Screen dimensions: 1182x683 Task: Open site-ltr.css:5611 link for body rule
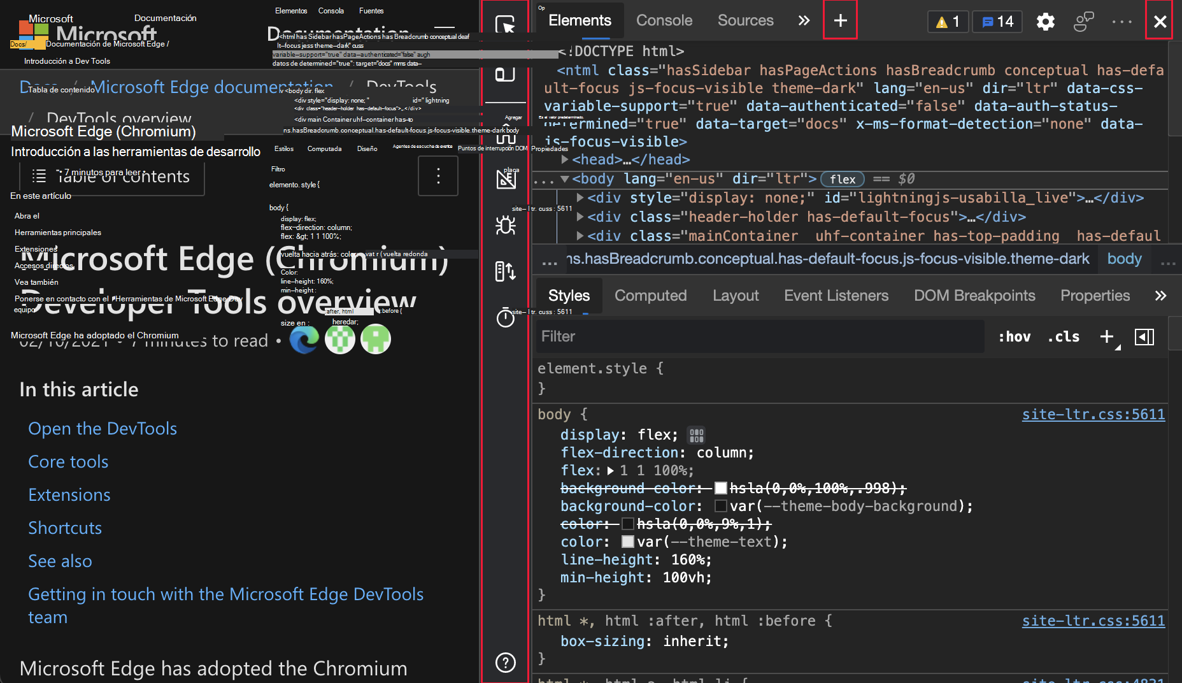(1093, 414)
